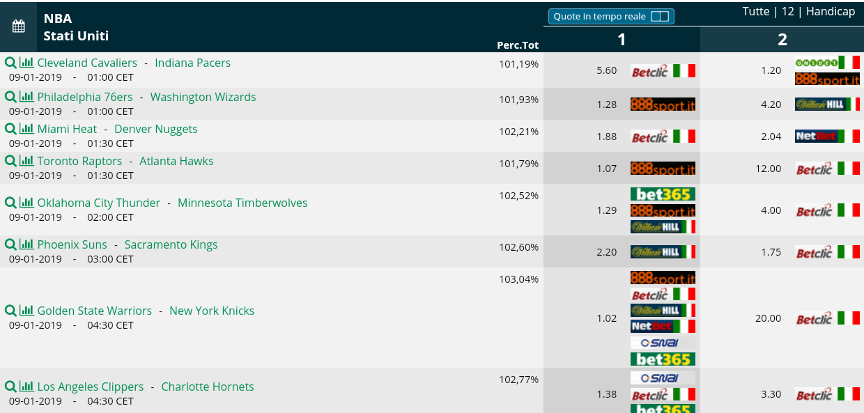Open the Oklahoma City Thunder team link

click(99, 203)
